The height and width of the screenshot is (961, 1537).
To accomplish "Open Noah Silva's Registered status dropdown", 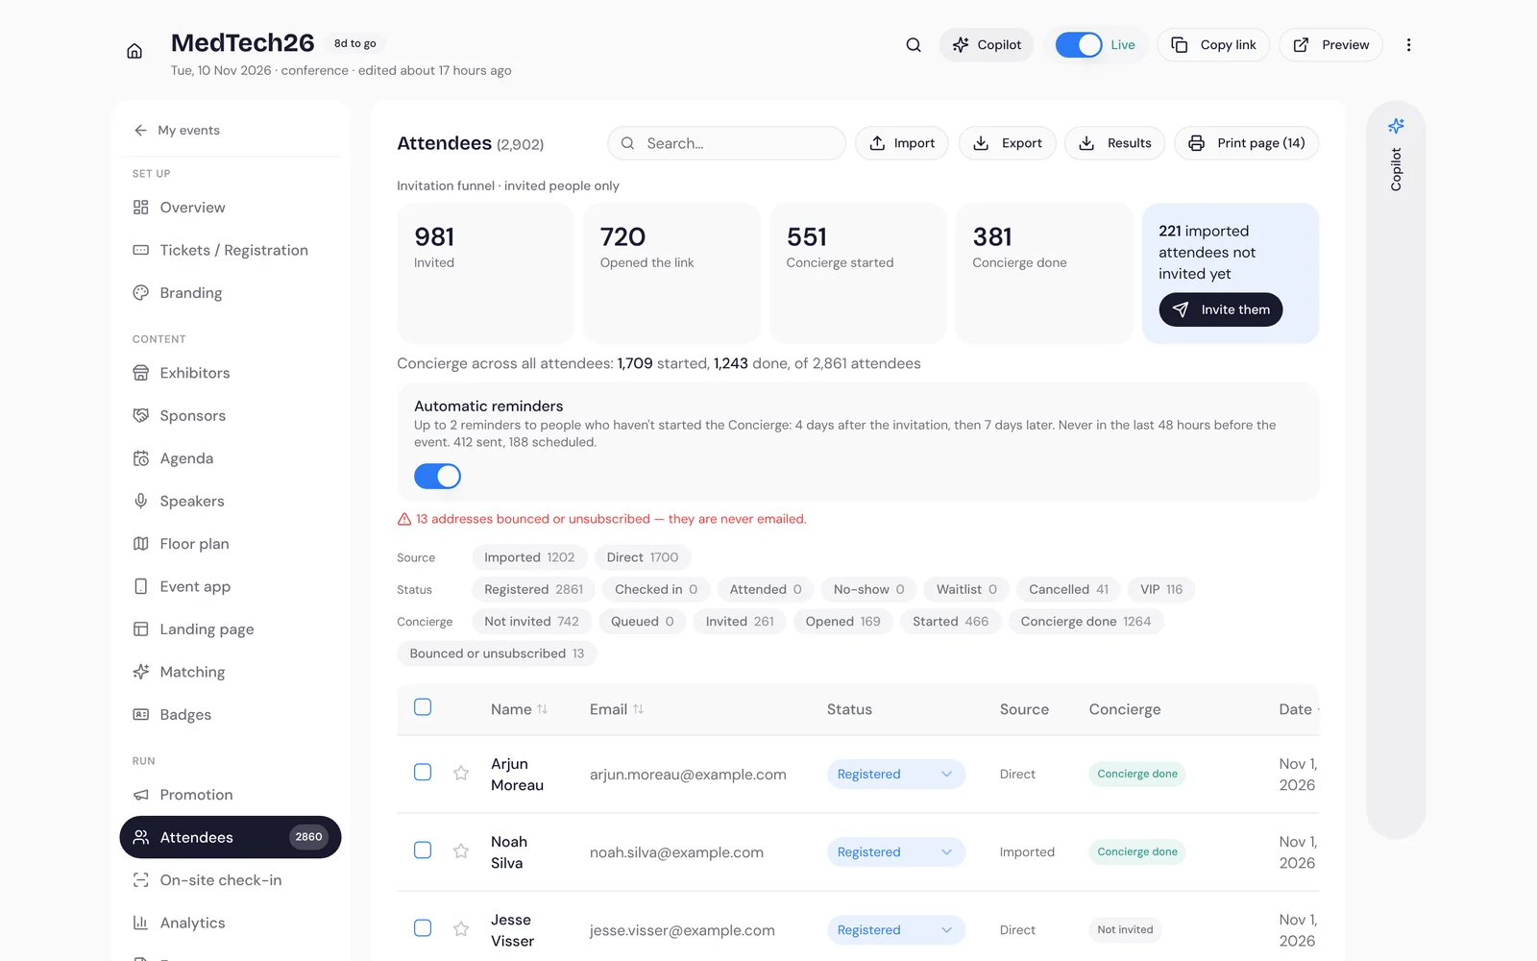I will tap(895, 851).
